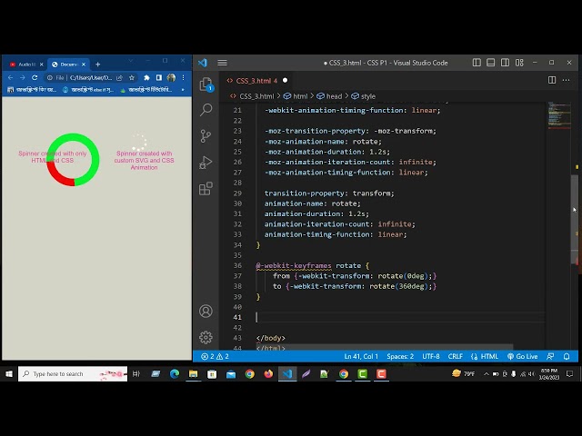Open Task View on the taskbar
Screen dimensions: 582x436
pyautogui.click(x=136, y=373)
